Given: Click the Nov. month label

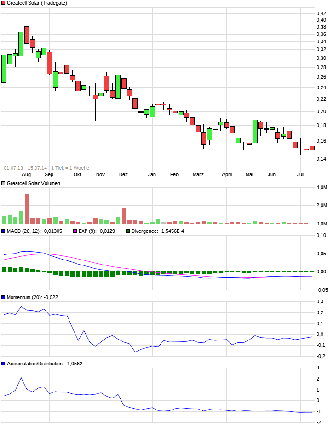Looking at the screenshot, I should 101,174.
